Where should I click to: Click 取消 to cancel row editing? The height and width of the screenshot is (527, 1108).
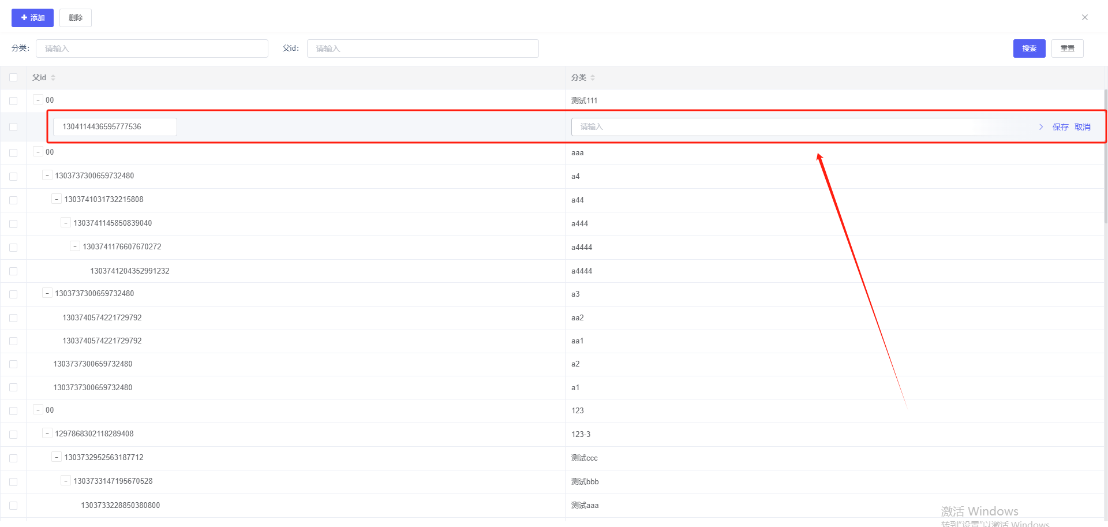click(1082, 127)
